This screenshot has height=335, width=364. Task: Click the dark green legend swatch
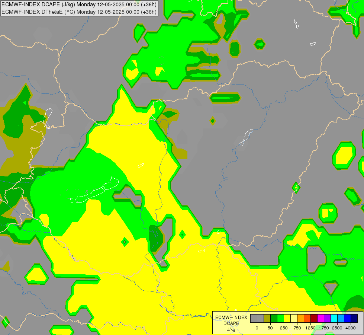coord(274,318)
